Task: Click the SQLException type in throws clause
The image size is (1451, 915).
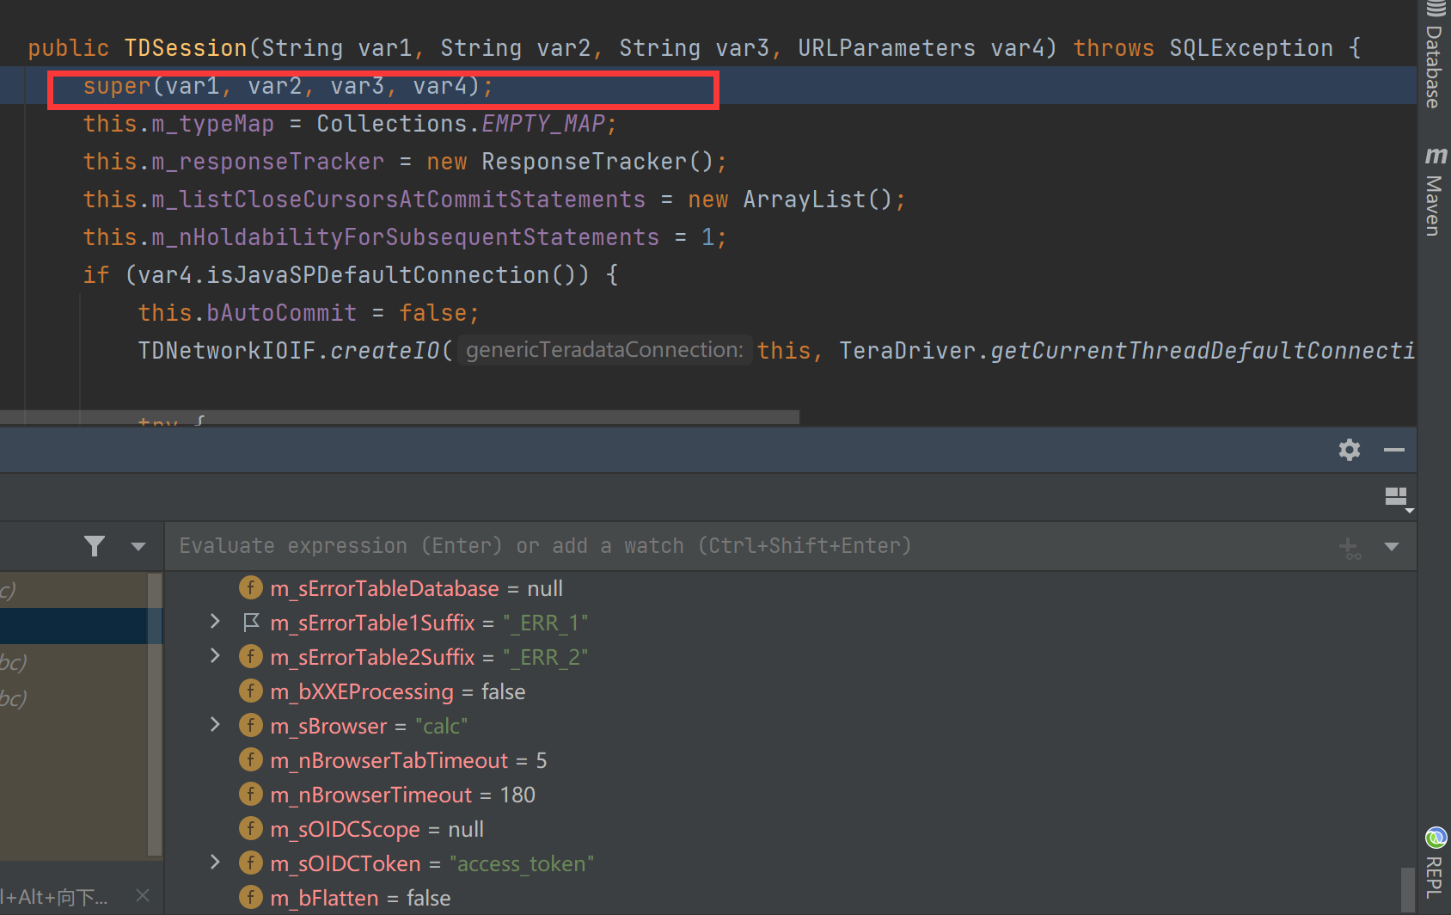Action: [x=1251, y=48]
